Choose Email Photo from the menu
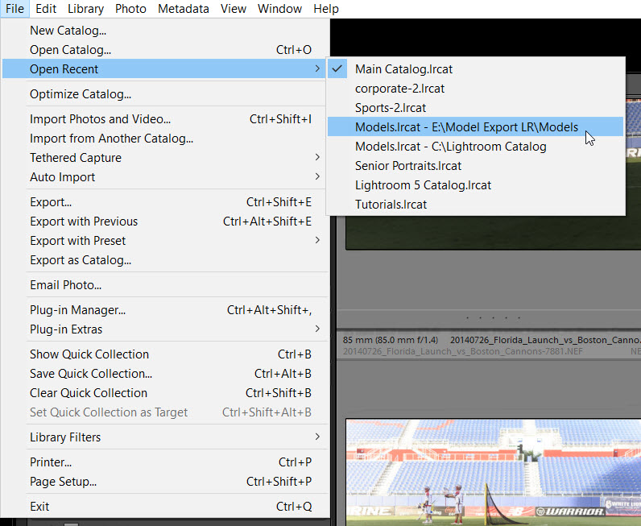641x526 pixels. [65, 285]
